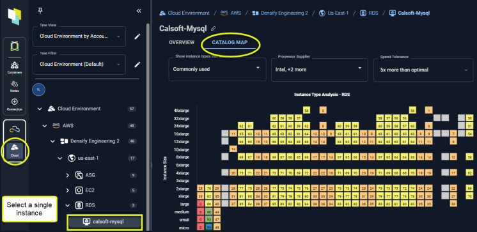Edit the Tree Filter with pencil icon
477x232 pixels.
137,64
